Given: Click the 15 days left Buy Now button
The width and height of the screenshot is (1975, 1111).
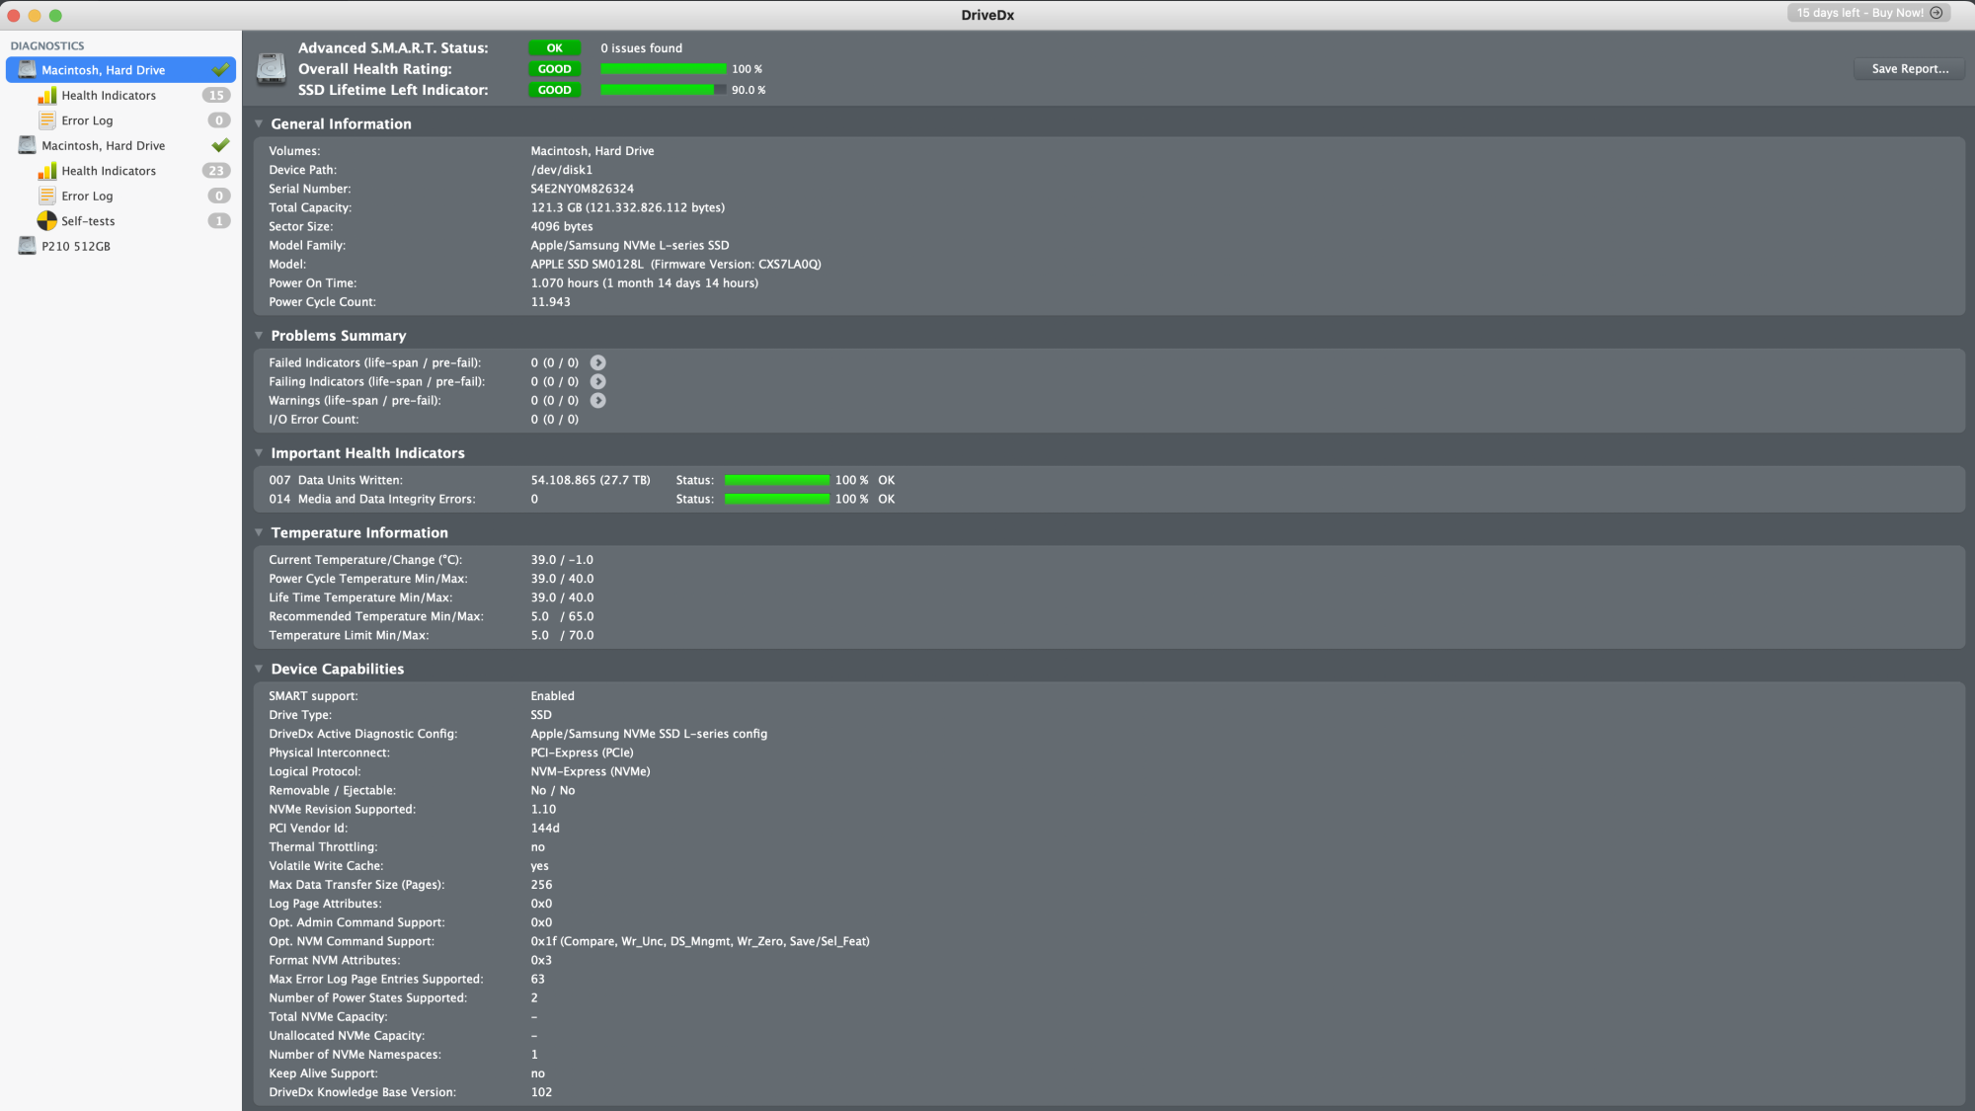Looking at the screenshot, I should click(1858, 13).
